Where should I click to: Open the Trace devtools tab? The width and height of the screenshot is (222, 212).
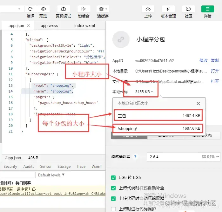click(x=81, y=167)
